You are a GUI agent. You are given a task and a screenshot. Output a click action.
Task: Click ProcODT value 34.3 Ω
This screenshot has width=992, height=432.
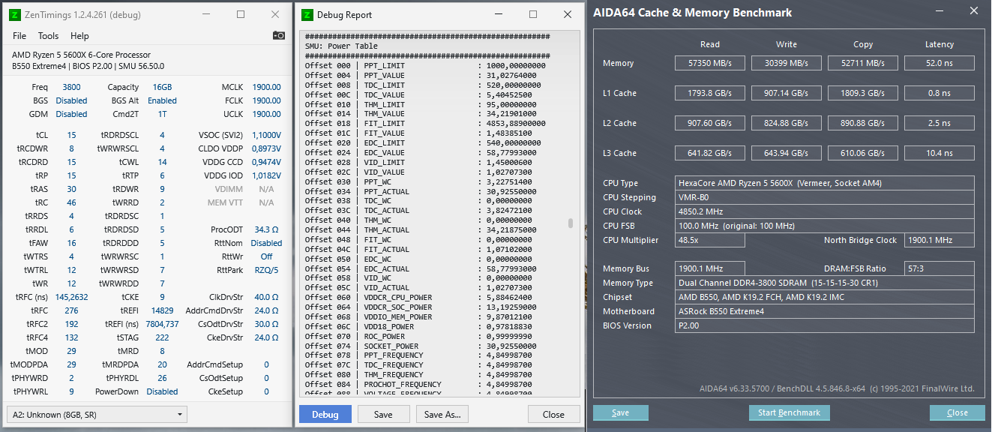266,229
